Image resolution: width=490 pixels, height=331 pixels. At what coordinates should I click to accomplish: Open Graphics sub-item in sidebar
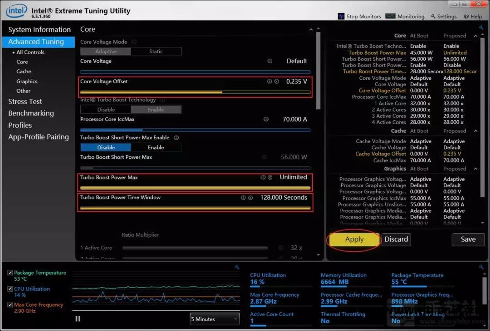27,81
